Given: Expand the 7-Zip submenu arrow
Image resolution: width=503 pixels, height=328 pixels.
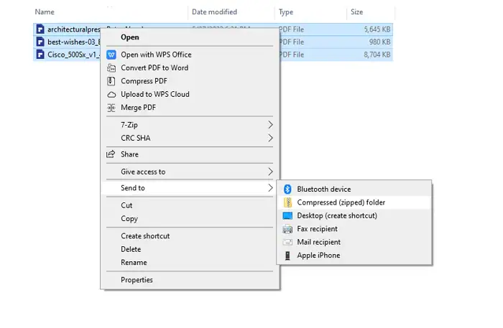Looking at the screenshot, I should (271, 125).
